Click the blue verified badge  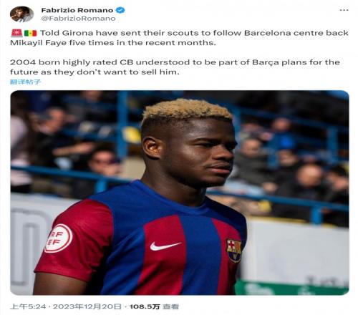tap(120, 10)
